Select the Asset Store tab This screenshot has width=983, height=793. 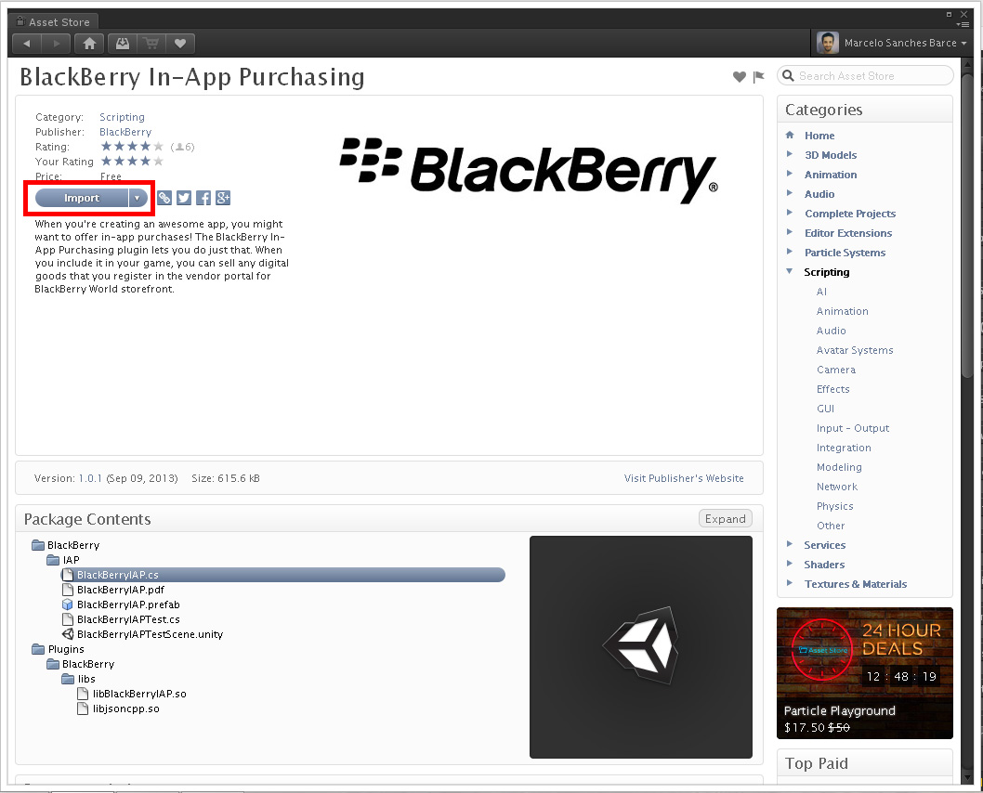tap(54, 22)
